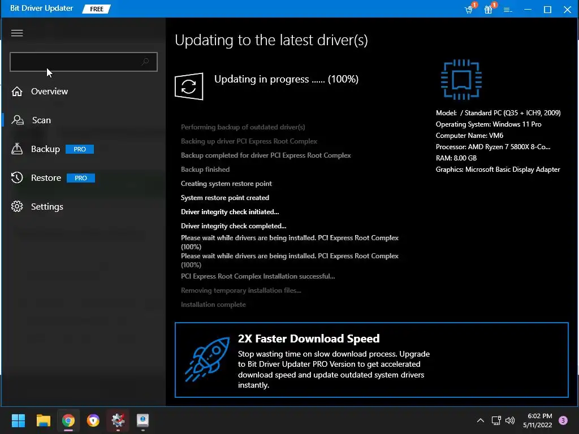This screenshot has height=434, width=579.
Task: Click the search input field
Action: click(84, 62)
